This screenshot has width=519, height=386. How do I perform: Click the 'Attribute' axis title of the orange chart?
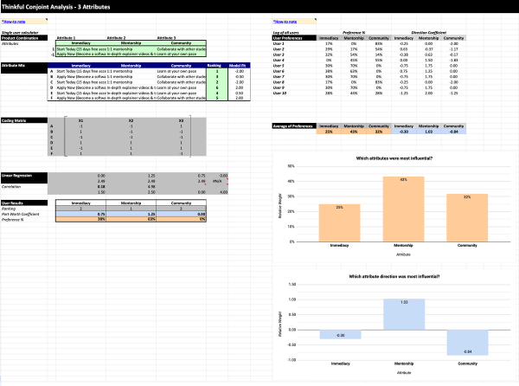[403, 254]
